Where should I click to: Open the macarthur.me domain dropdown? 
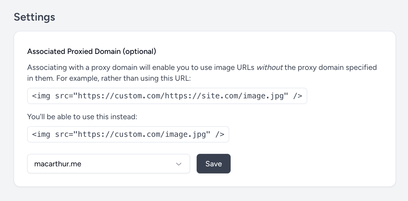[108, 164]
